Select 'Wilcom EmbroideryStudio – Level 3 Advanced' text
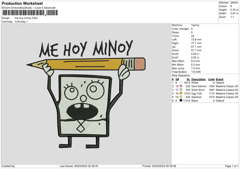Screen dimensions: 240x169 28,8
